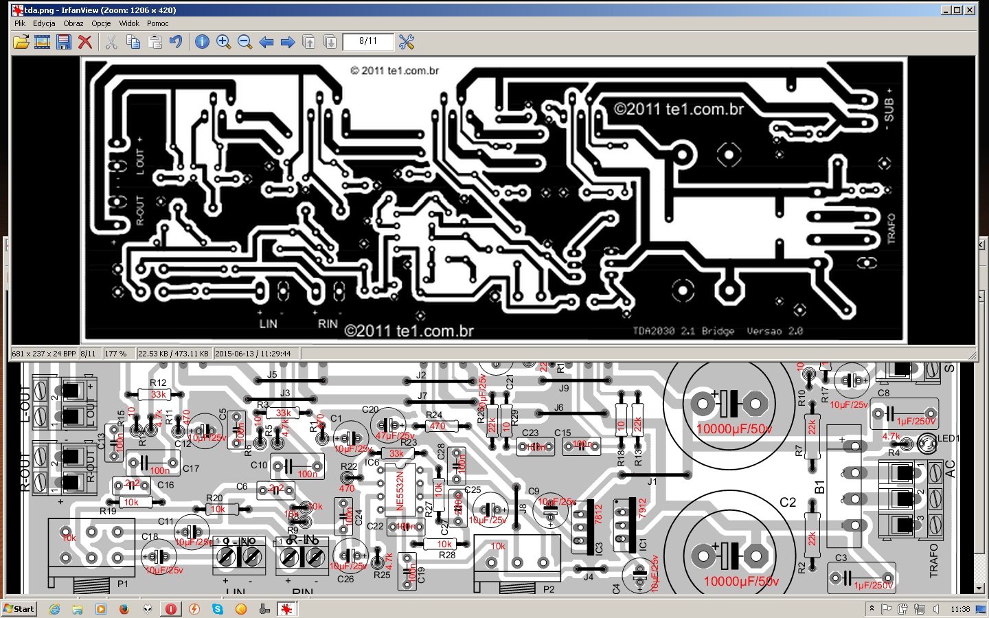Click the Paste clipboard icon
The image size is (989, 618).
click(155, 42)
